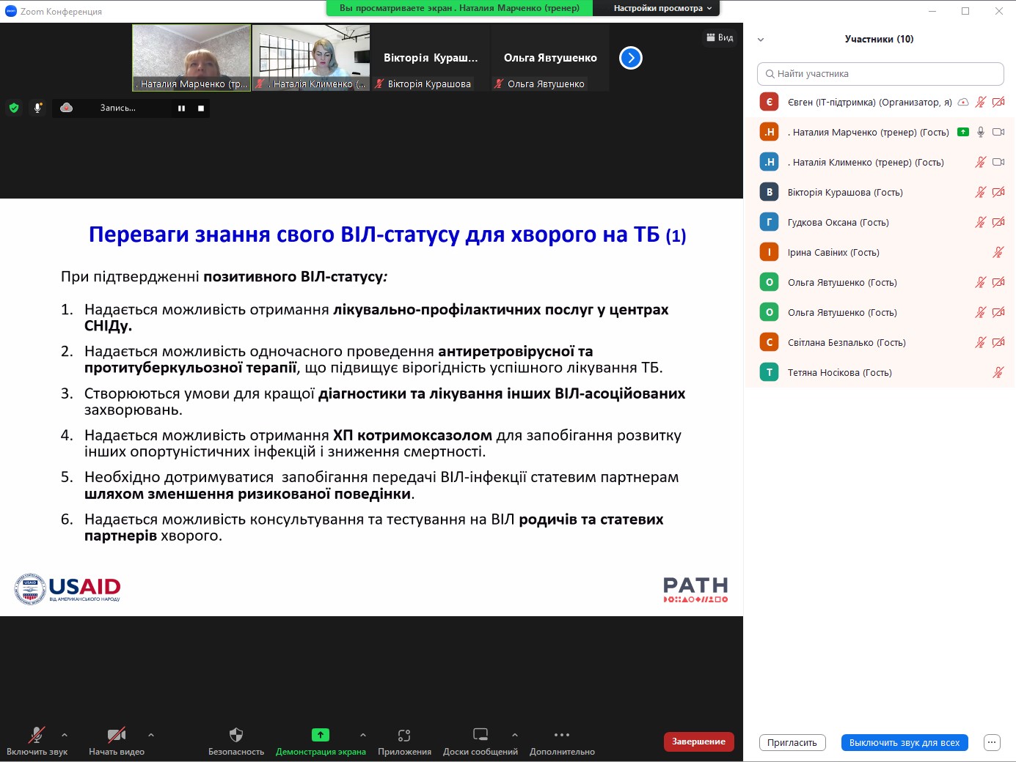Stop the recording with the square button
Screen dimensions: 1016x762
tap(201, 108)
